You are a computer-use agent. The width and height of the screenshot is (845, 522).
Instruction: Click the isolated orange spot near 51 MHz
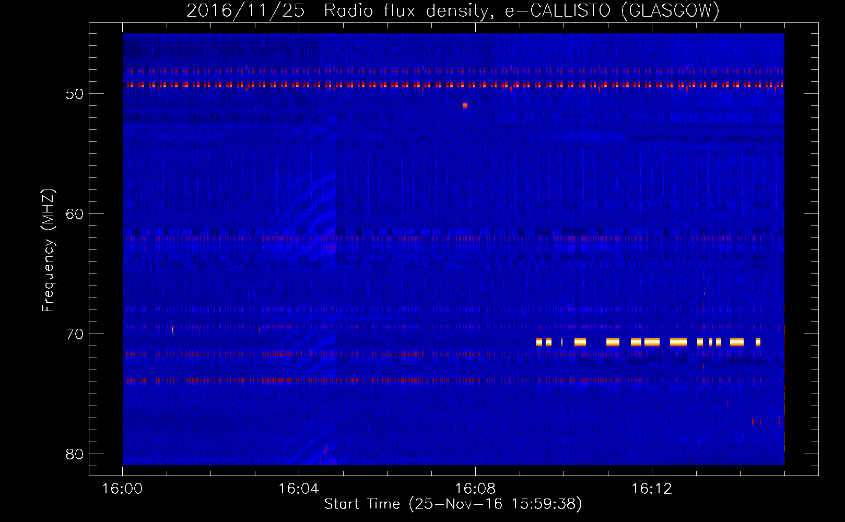click(465, 105)
